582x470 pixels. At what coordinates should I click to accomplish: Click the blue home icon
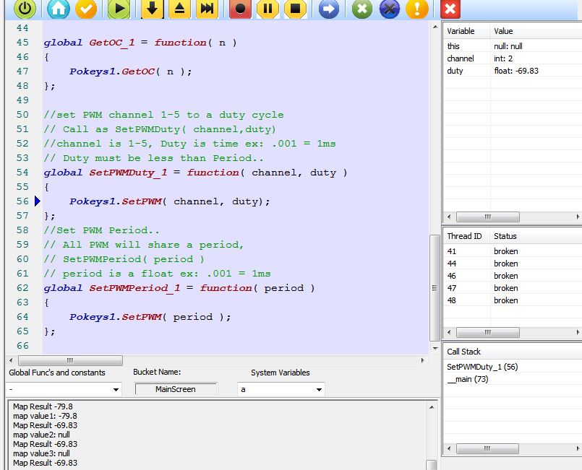pyautogui.click(x=59, y=9)
